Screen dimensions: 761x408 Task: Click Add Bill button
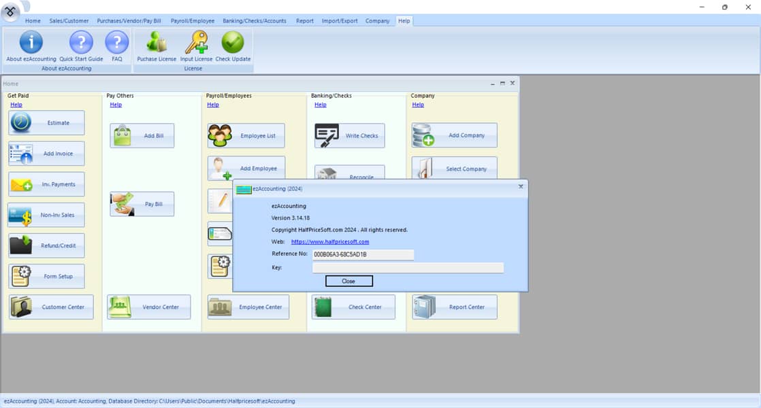(x=142, y=136)
